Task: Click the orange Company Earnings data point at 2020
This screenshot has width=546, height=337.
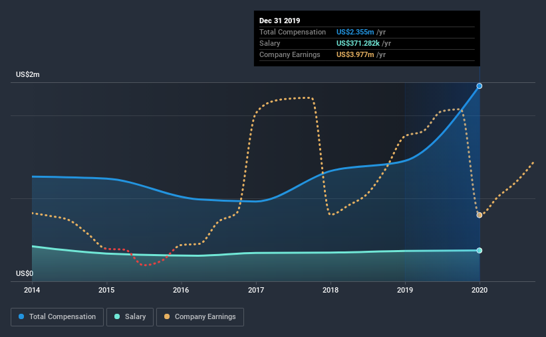Action: (x=479, y=215)
